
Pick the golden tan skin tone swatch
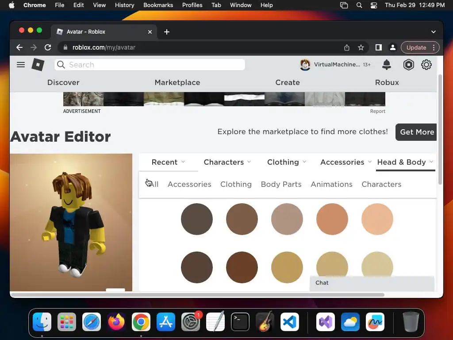[287, 267]
